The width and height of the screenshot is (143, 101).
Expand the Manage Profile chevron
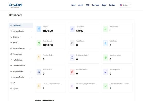click(31, 78)
